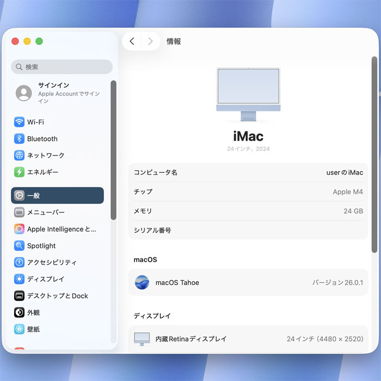The image size is (381, 381).
Task: Open Bluetooth icon in sidebar
Action: click(19, 139)
